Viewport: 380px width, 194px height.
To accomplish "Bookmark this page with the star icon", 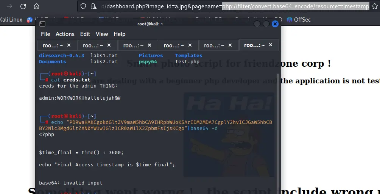I will [x=375, y=6].
